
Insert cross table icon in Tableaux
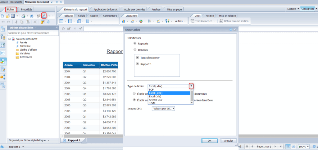(x=79, y=21)
